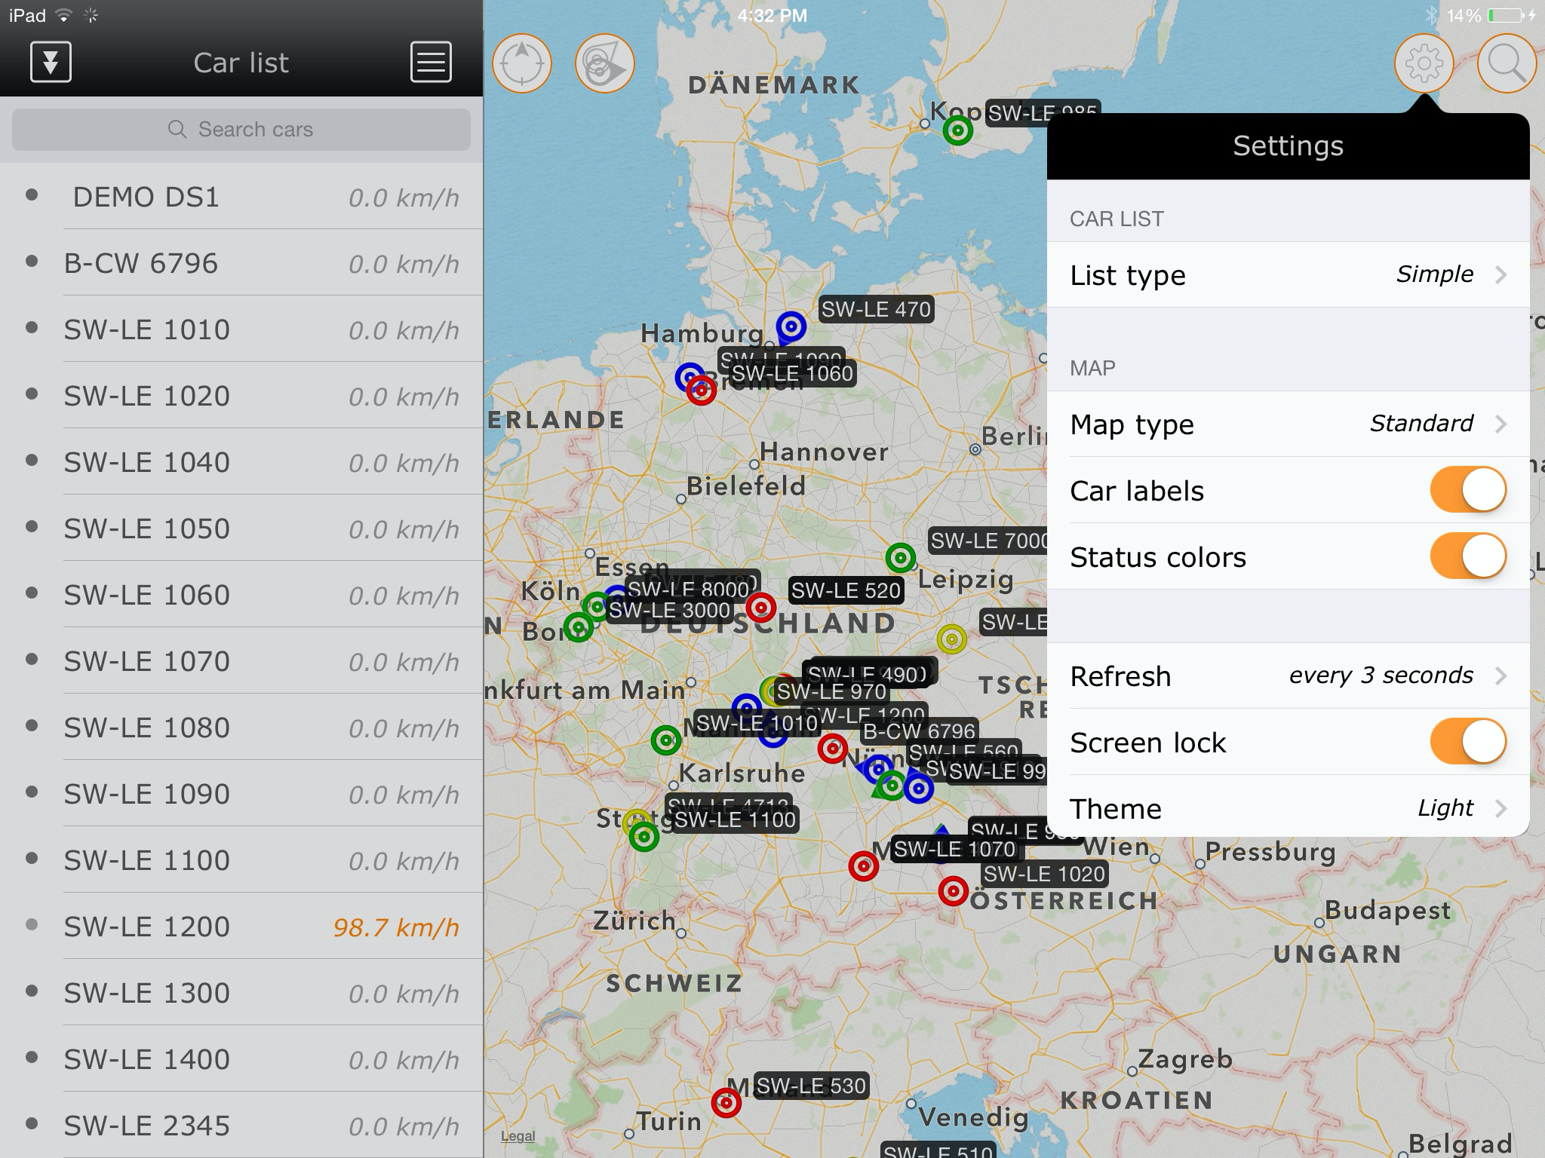Tap the locate-me compass icon on map
The width and height of the screenshot is (1545, 1158).
click(x=522, y=63)
